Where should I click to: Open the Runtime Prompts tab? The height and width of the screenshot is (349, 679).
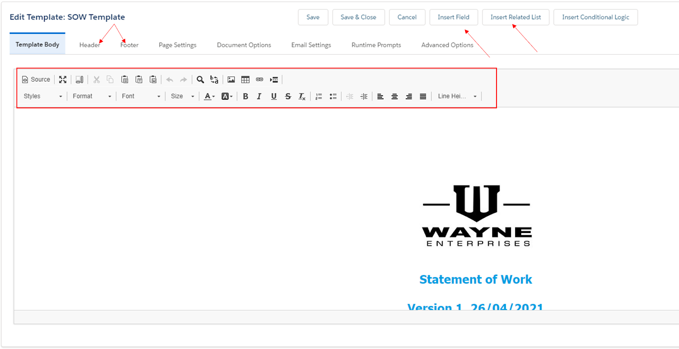[376, 45]
